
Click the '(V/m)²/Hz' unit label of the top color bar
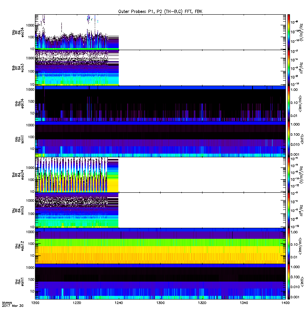coord(302,31)
